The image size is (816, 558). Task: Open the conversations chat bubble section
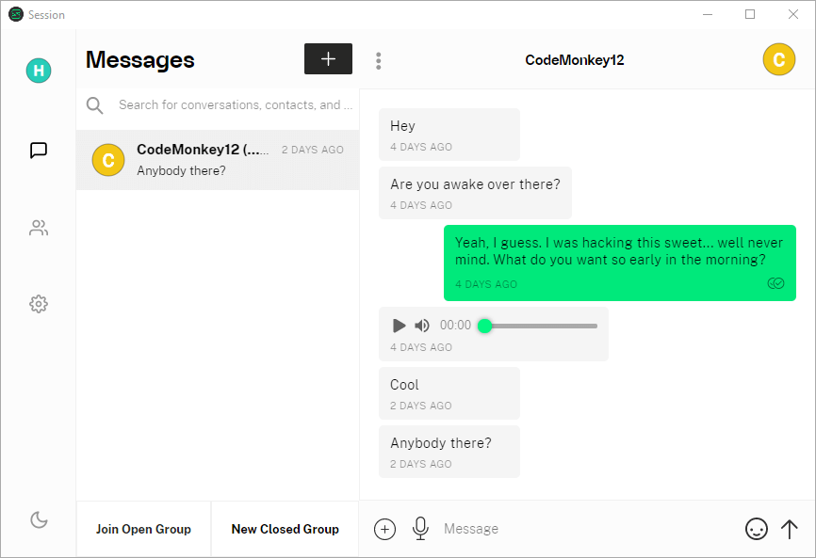(39, 151)
